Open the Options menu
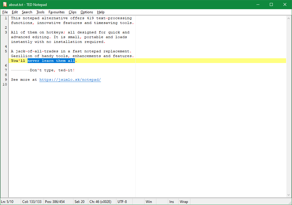Viewport: 292px width, 205px height. [87, 12]
